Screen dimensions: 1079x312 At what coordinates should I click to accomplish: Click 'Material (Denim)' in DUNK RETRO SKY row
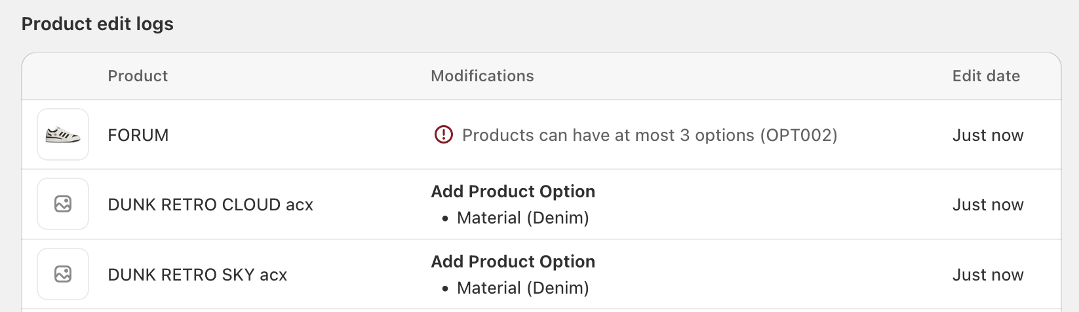coord(523,288)
